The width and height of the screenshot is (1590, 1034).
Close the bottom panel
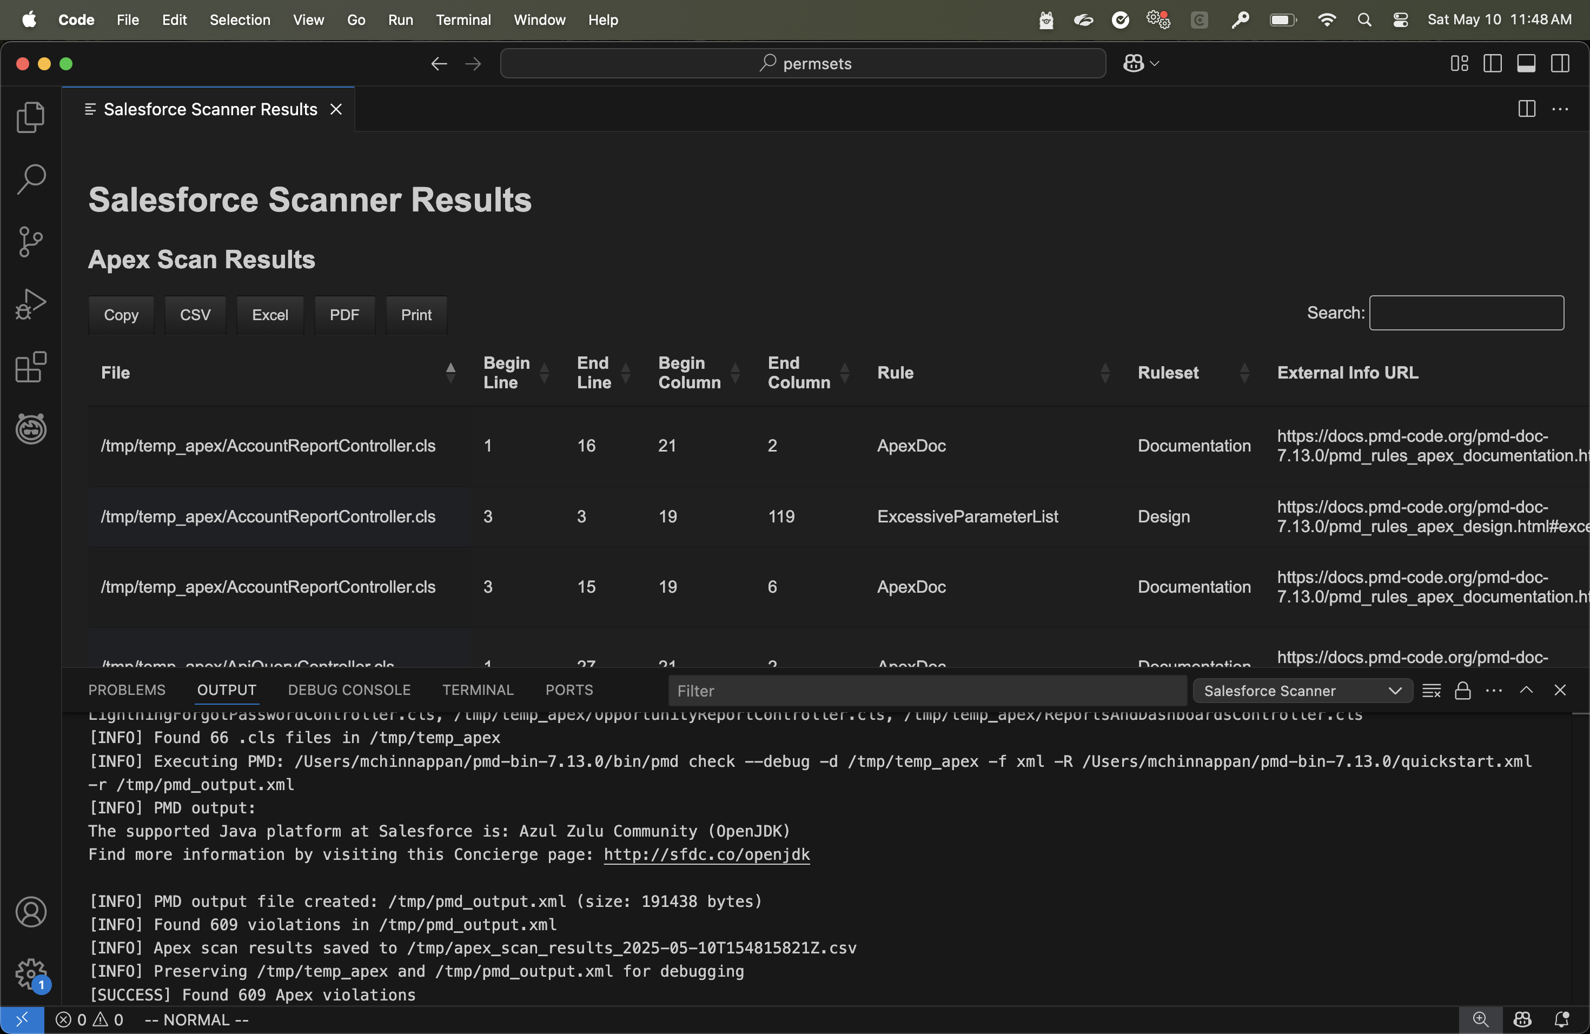tap(1560, 690)
